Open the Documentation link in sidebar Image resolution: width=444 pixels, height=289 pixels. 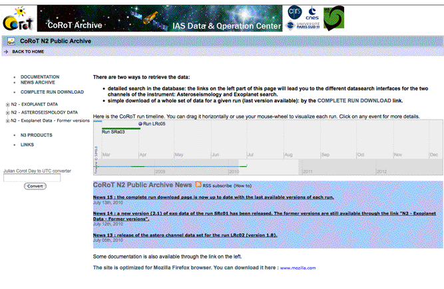click(x=39, y=77)
